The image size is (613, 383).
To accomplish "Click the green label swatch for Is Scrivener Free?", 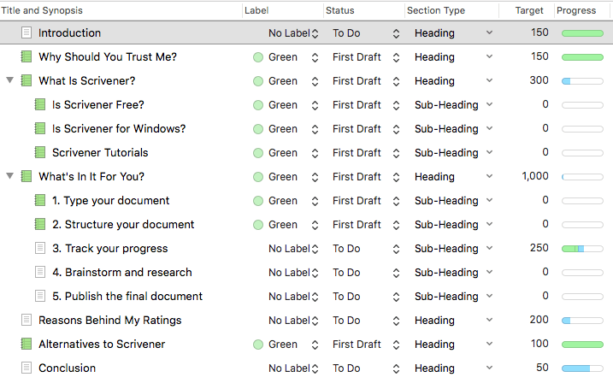I will [x=258, y=105].
